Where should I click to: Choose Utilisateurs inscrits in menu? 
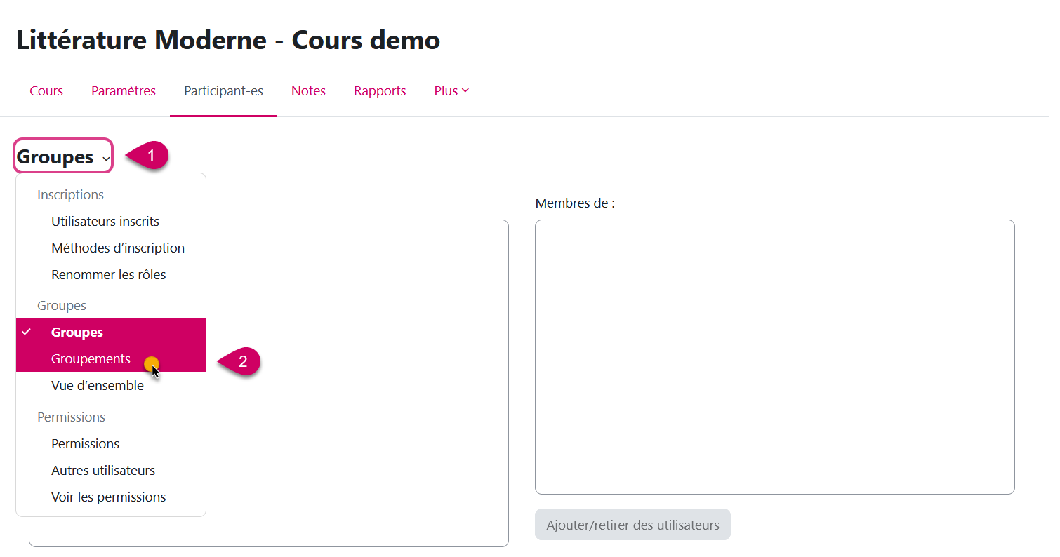point(105,222)
